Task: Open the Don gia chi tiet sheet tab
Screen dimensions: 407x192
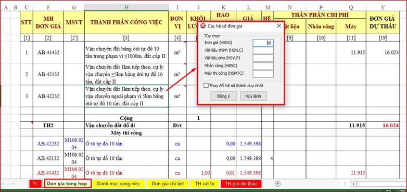Action: coord(168,184)
